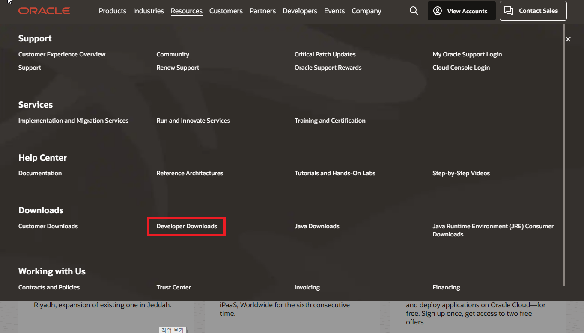584x333 pixels.
Task: Open Documentation link
Action: pos(40,173)
